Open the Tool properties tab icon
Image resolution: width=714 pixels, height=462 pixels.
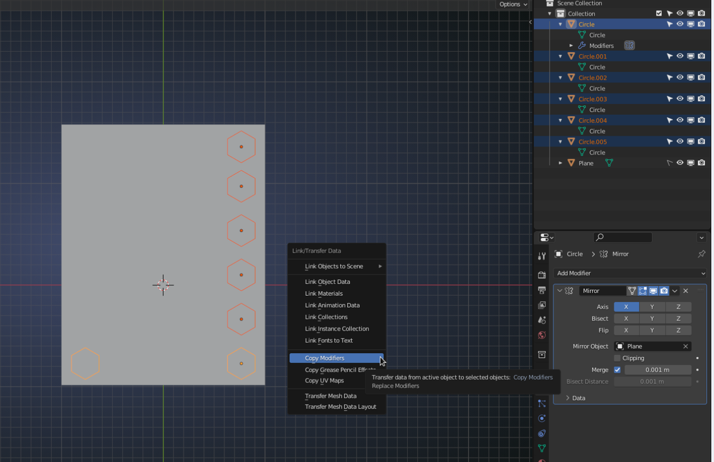[x=542, y=256]
